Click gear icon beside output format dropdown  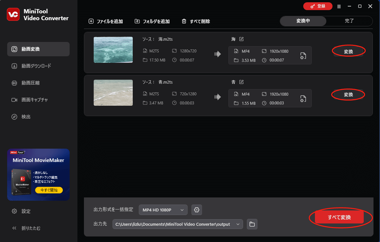tap(197, 210)
